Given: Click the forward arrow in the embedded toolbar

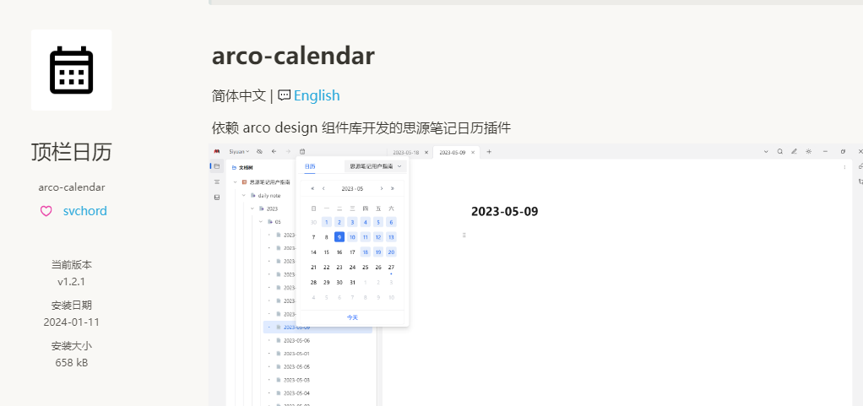Looking at the screenshot, I should point(288,151).
